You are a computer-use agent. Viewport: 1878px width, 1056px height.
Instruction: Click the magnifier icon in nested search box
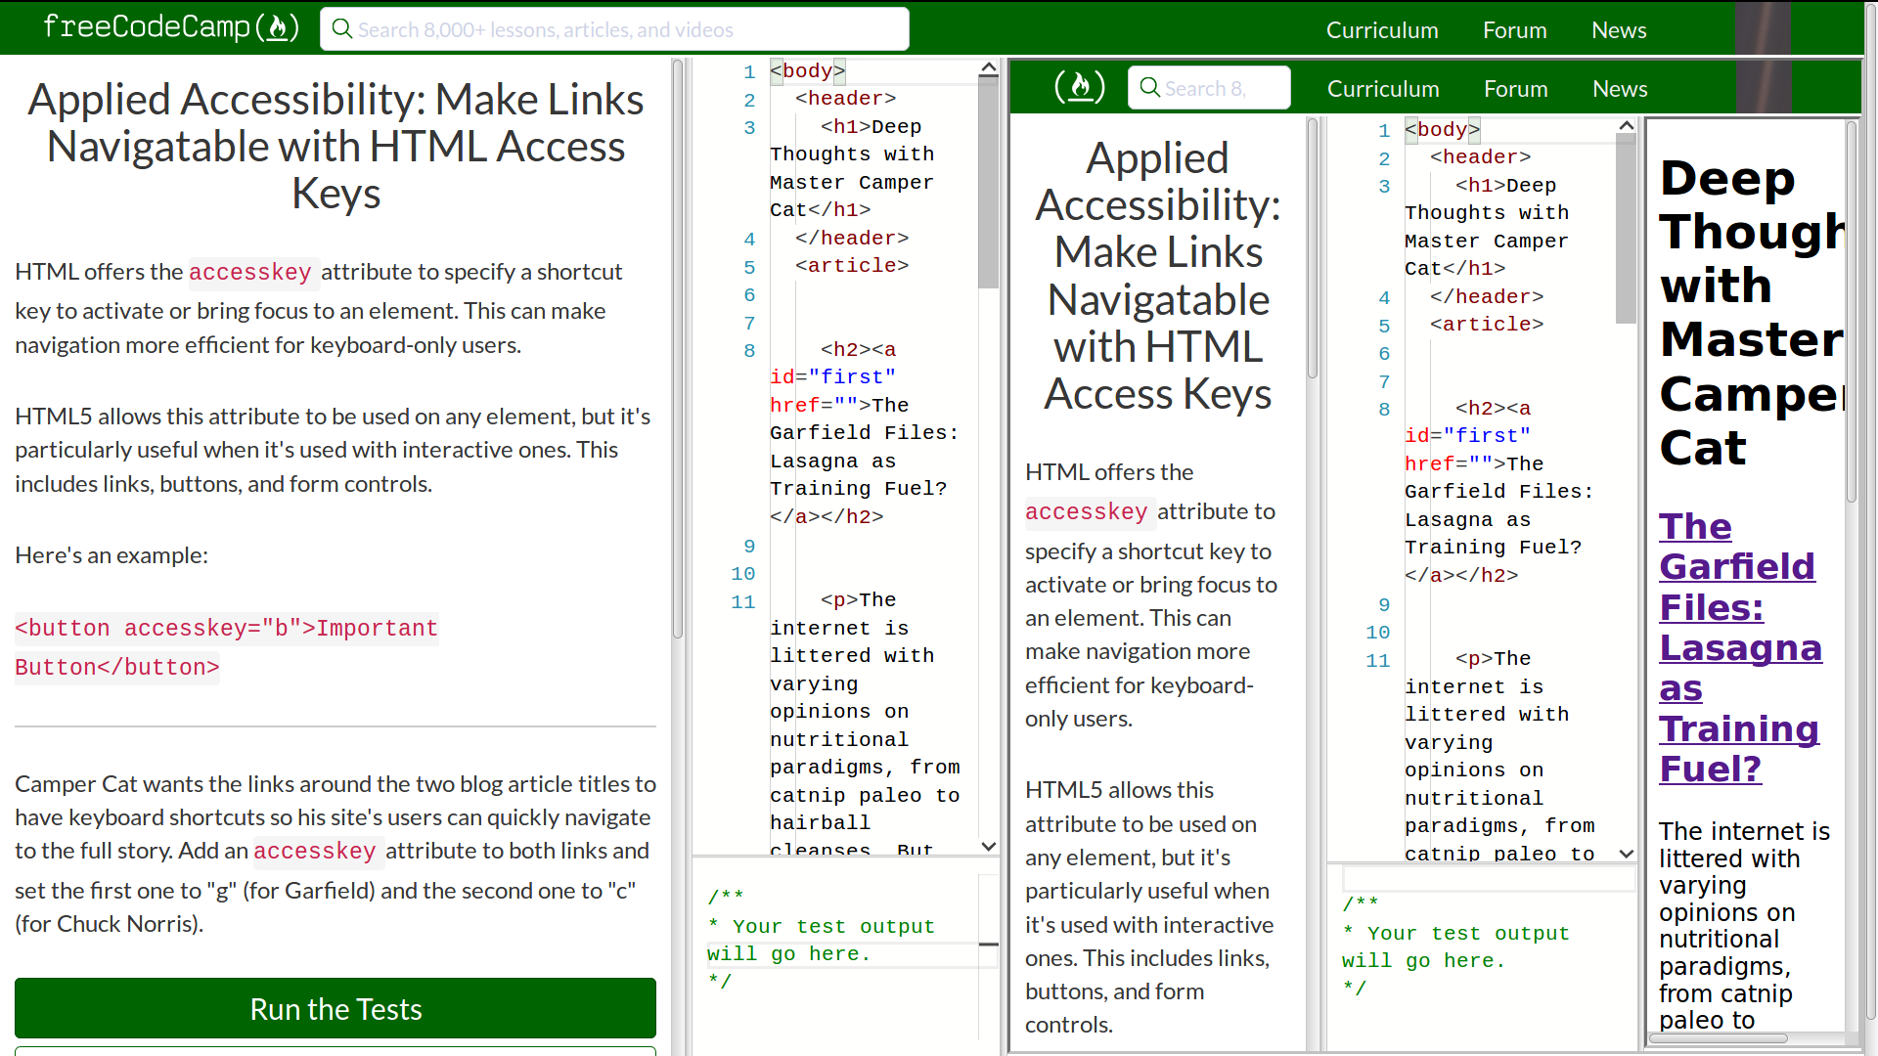pyautogui.click(x=1149, y=88)
